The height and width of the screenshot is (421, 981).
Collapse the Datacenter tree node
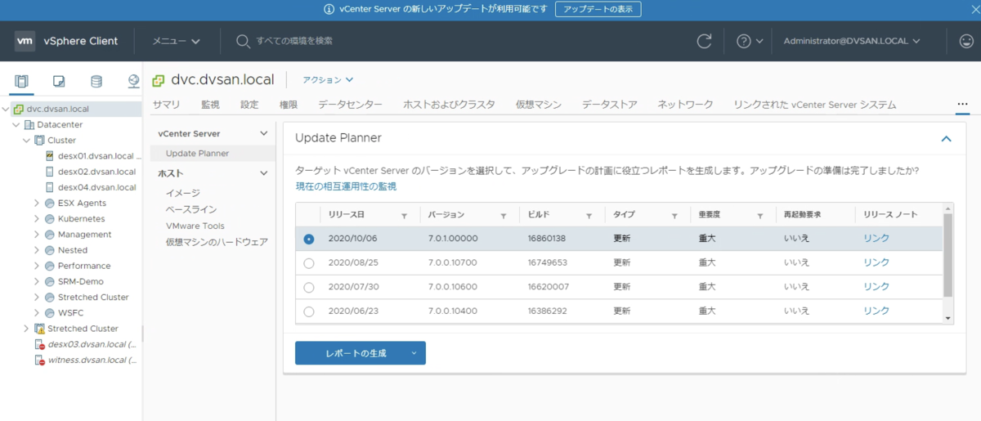(17, 125)
